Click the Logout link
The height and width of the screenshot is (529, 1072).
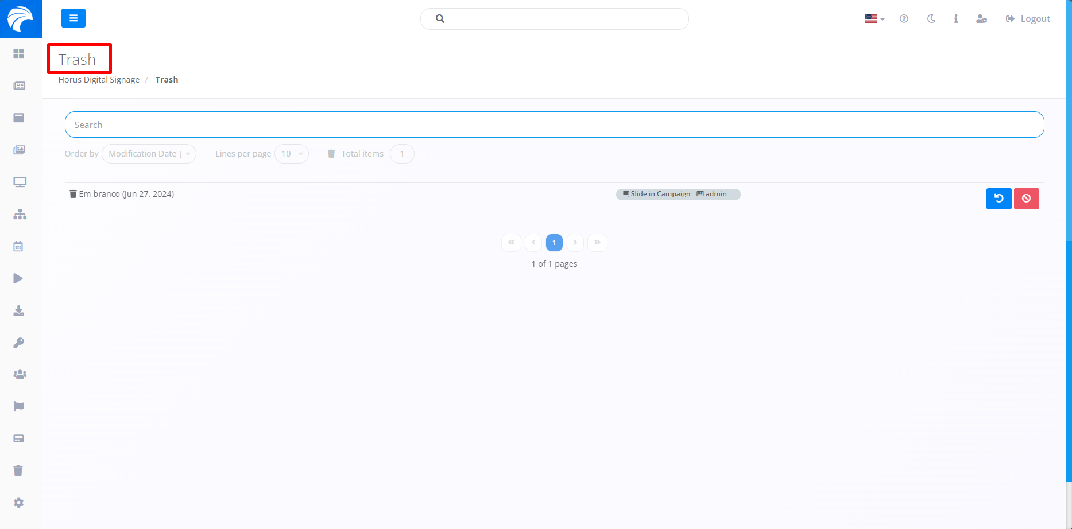1028,19
